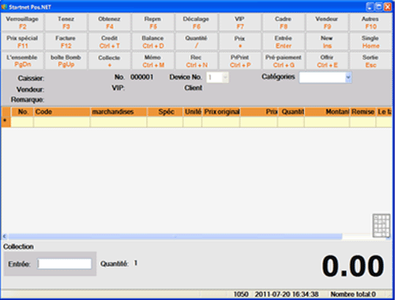The image size is (395, 300).
Task: Click the Repm F5 button
Action: (x=152, y=22)
